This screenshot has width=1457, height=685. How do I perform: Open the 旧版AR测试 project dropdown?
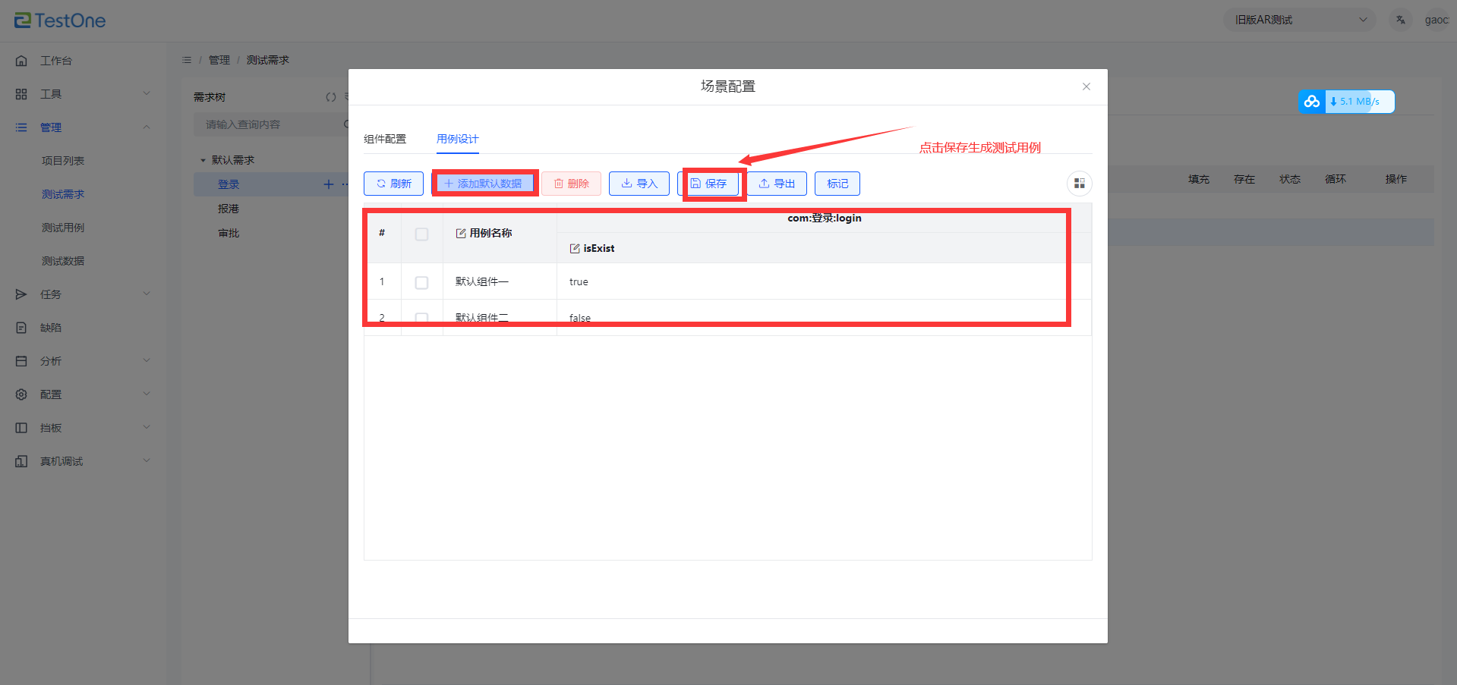[x=1299, y=20]
